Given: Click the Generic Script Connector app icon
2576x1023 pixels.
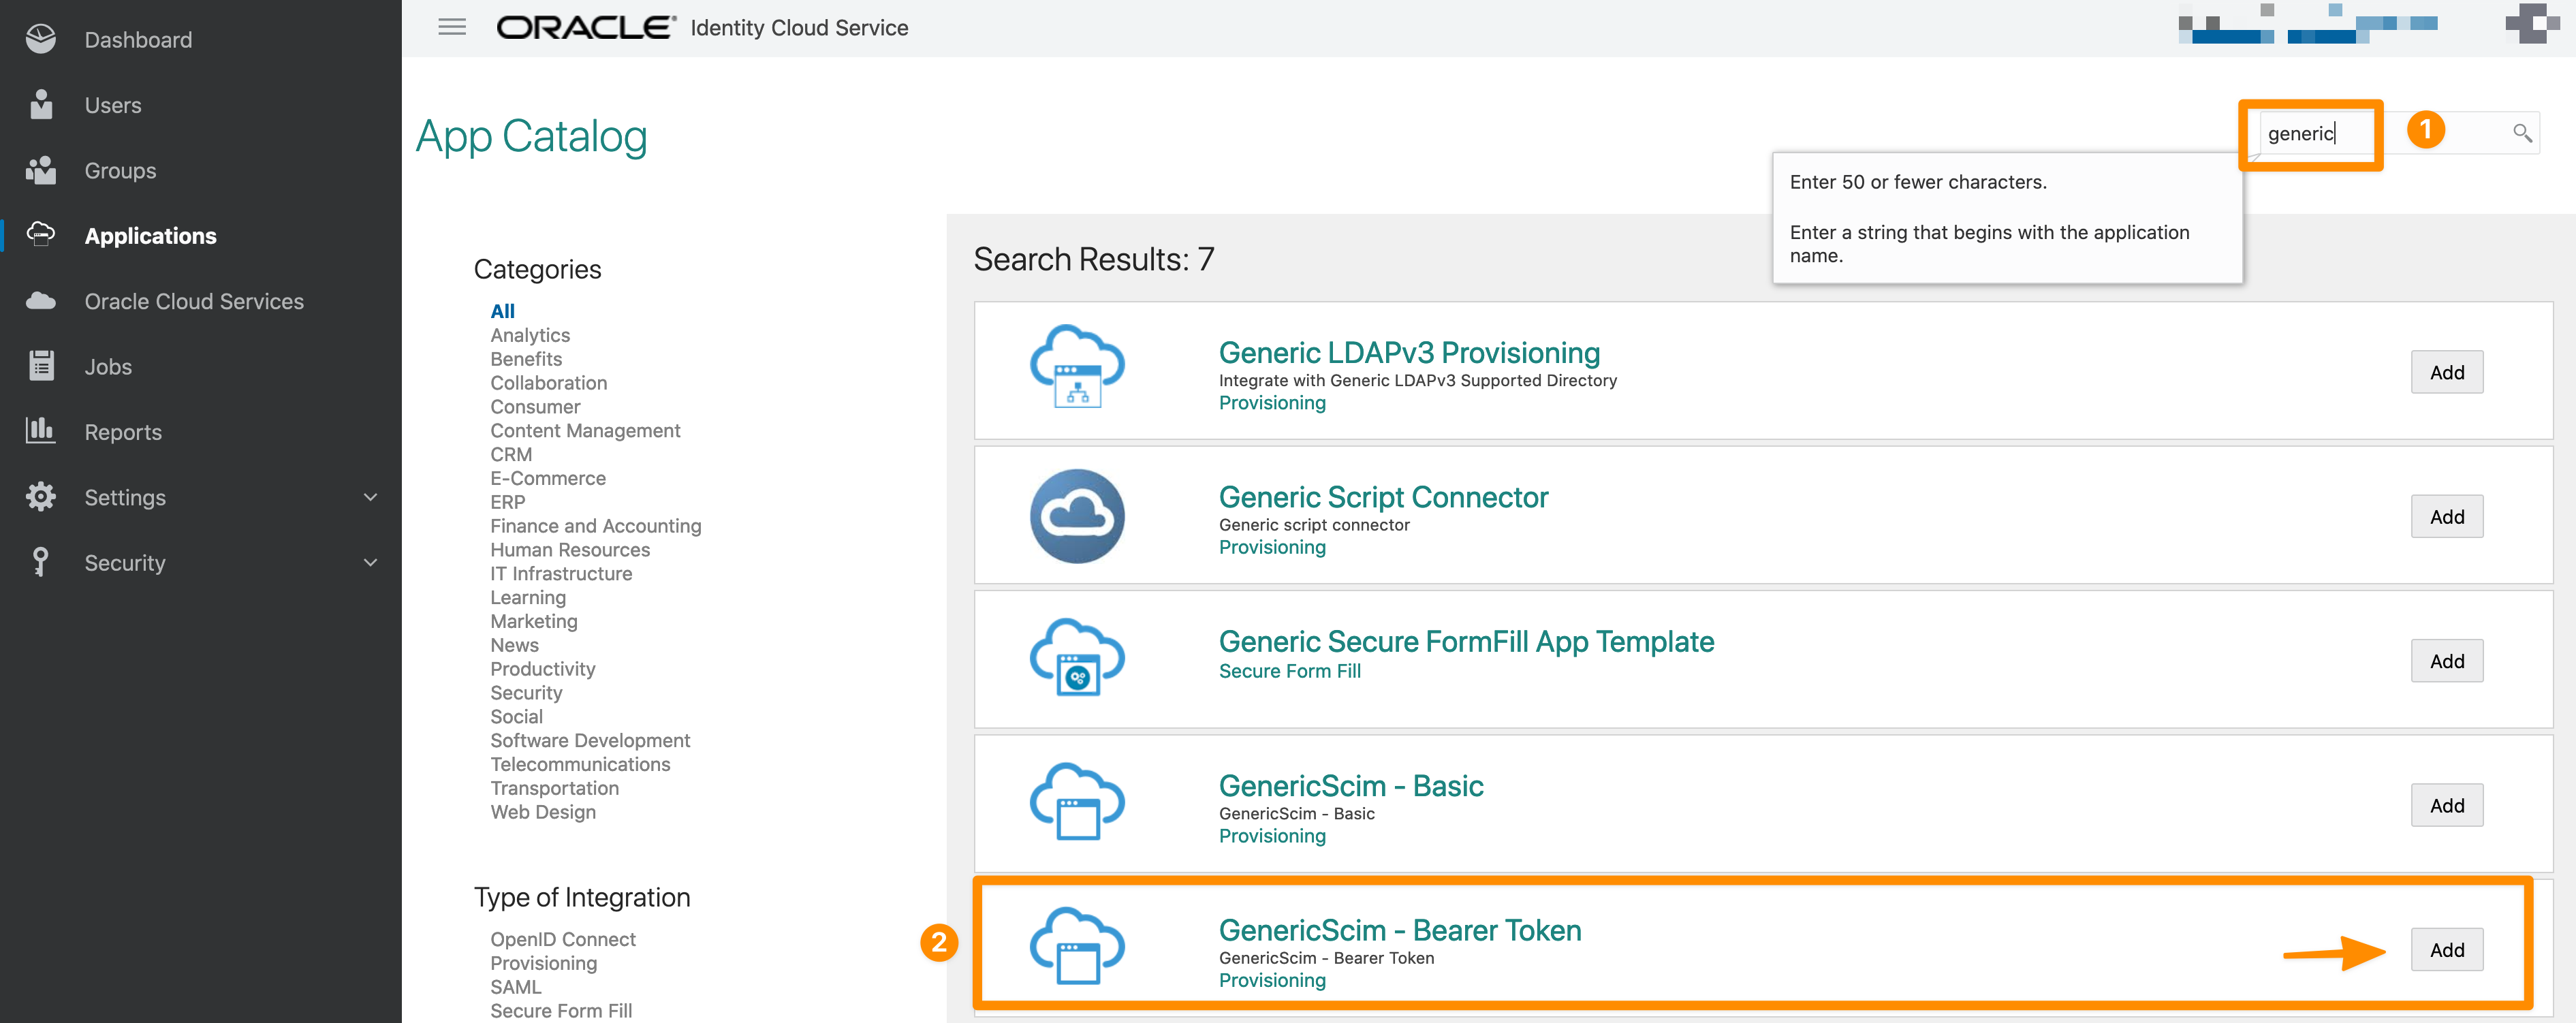Looking at the screenshot, I should [x=1077, y=516].
